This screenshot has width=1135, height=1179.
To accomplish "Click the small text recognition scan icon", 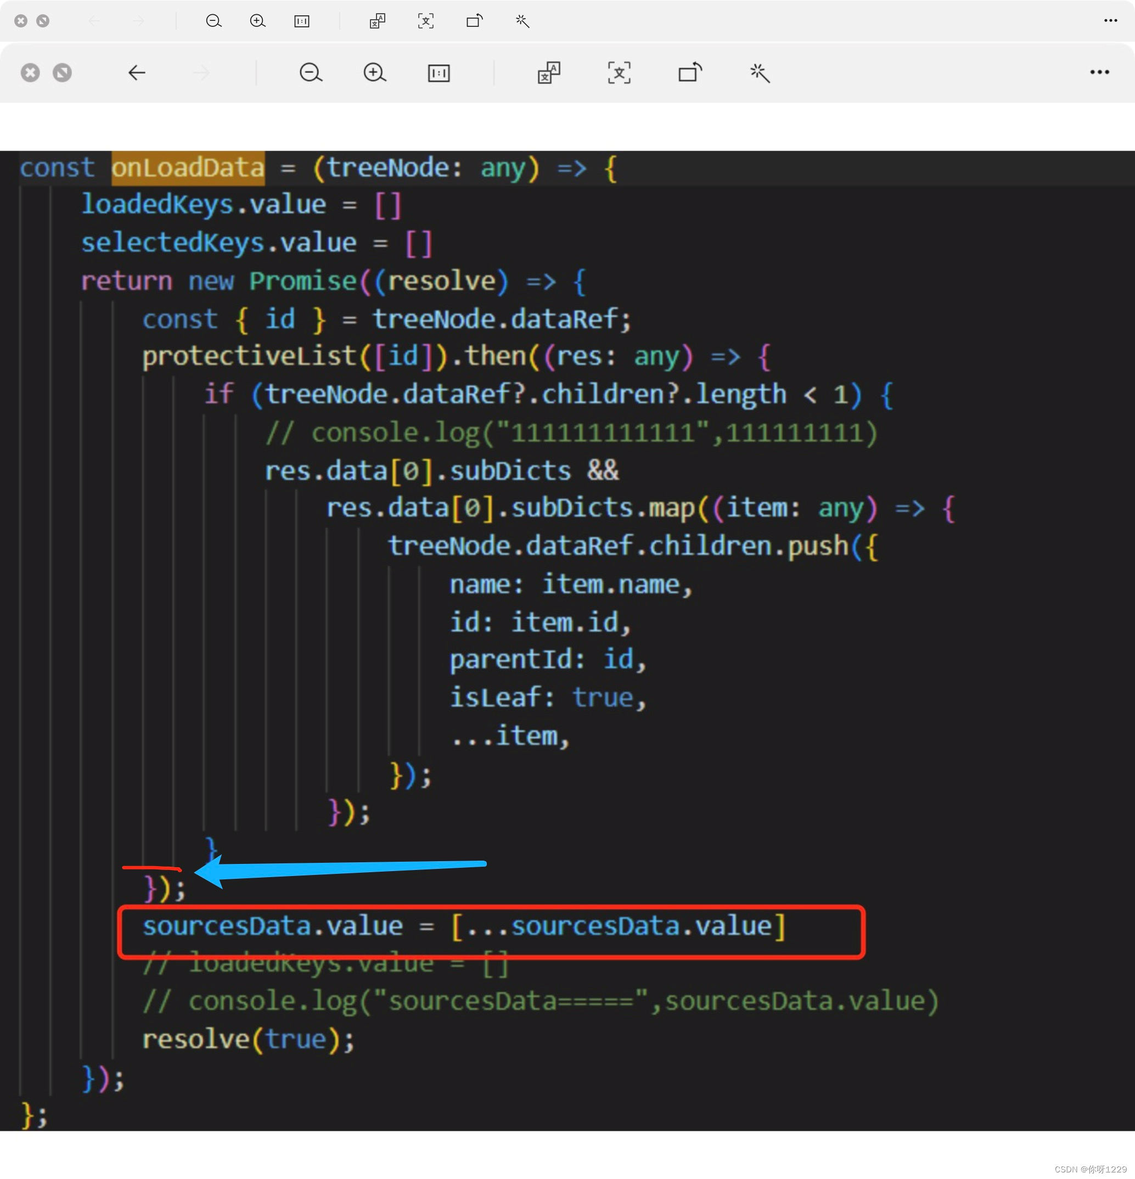I will click(426, 21).
